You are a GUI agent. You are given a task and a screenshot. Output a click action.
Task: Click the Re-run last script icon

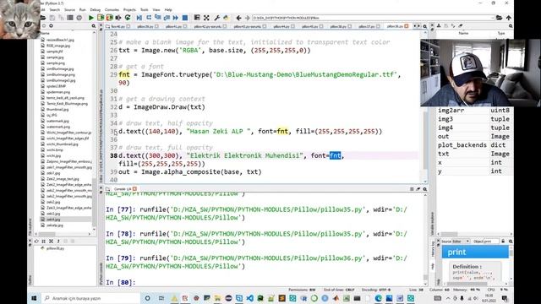coord(128,18)
